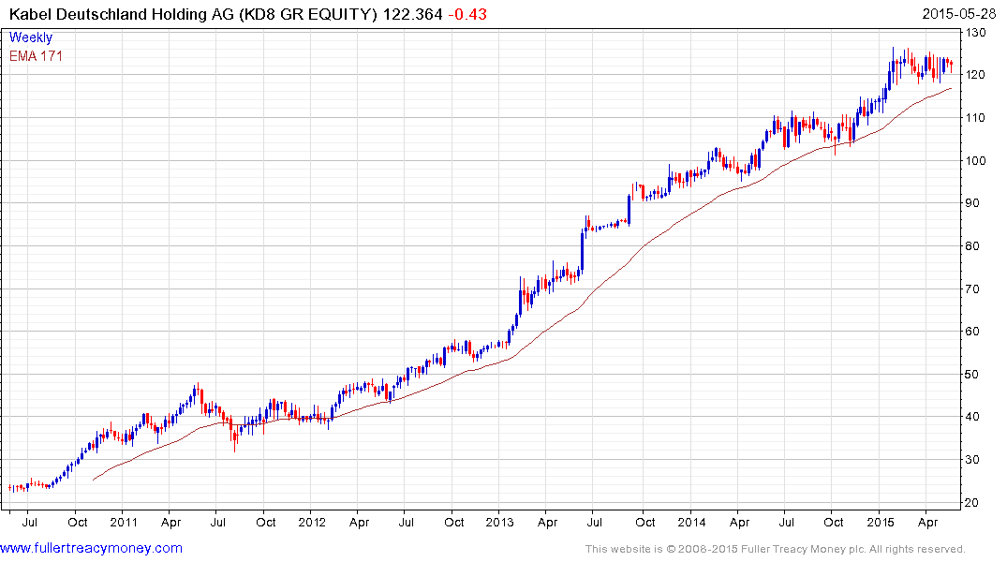Click the chart date 2015-05-28

coord(959,14)
